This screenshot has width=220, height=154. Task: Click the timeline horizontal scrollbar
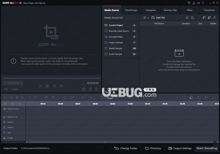[121, 142]
